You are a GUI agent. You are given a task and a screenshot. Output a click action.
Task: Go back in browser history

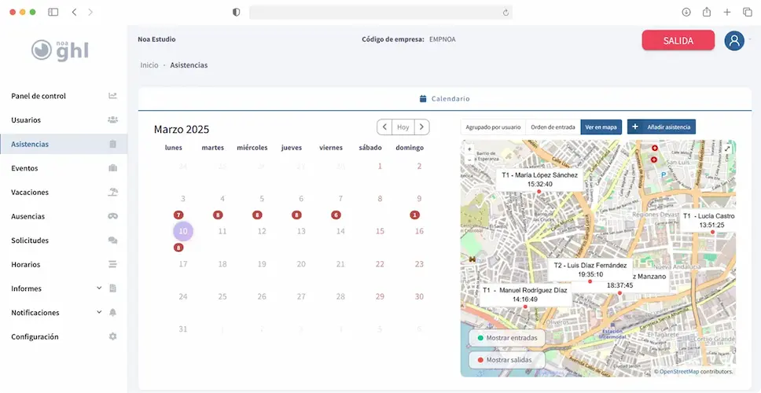click(x=74, y=12)
